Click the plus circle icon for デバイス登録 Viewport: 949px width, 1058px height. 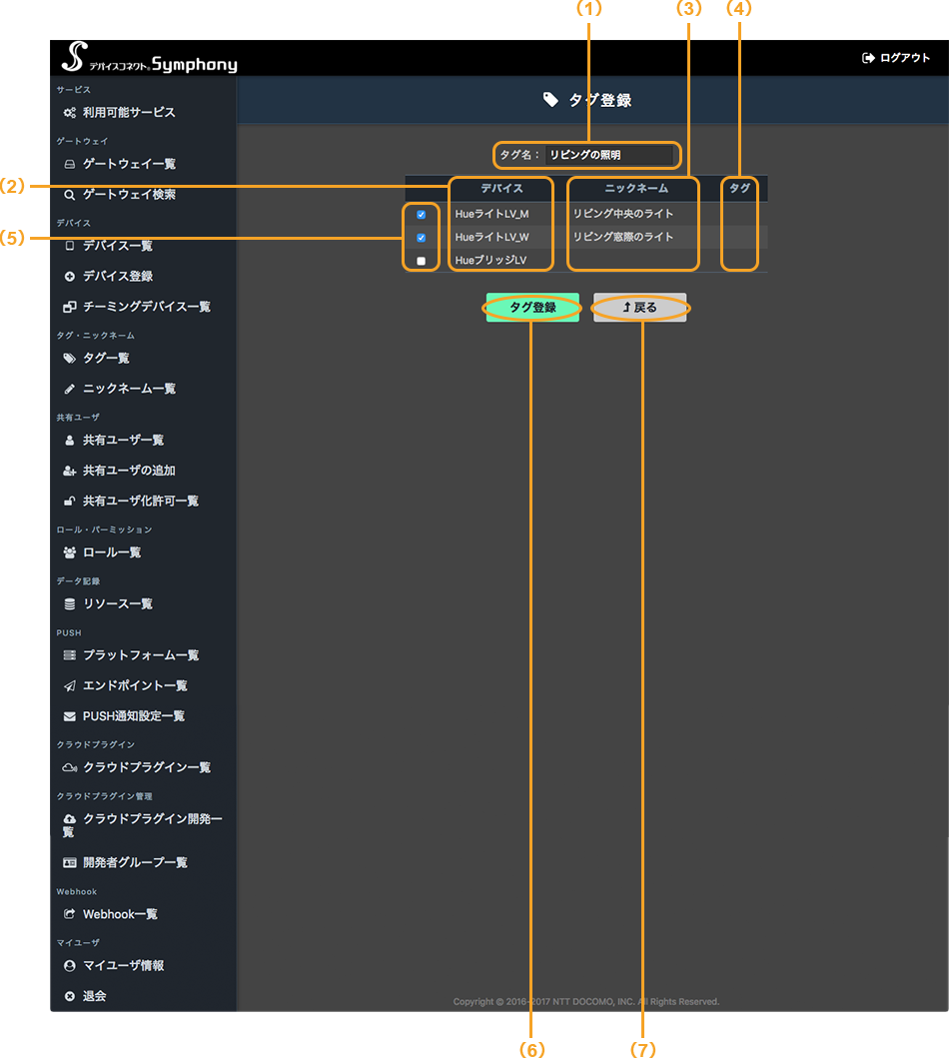(x=70, y=277)
